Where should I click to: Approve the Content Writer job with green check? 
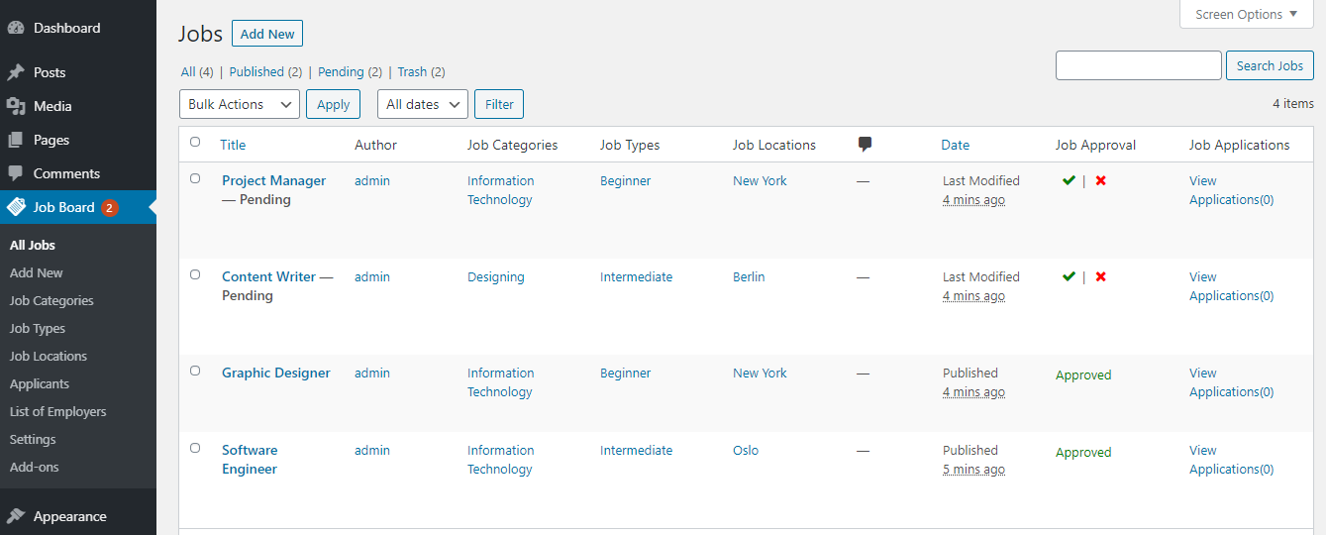pyautogui.click(x=1069, y=276)
